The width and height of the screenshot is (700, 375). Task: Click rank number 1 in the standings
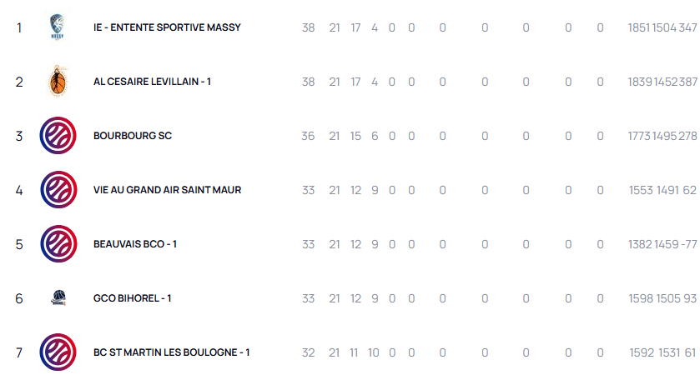point(19,27)
